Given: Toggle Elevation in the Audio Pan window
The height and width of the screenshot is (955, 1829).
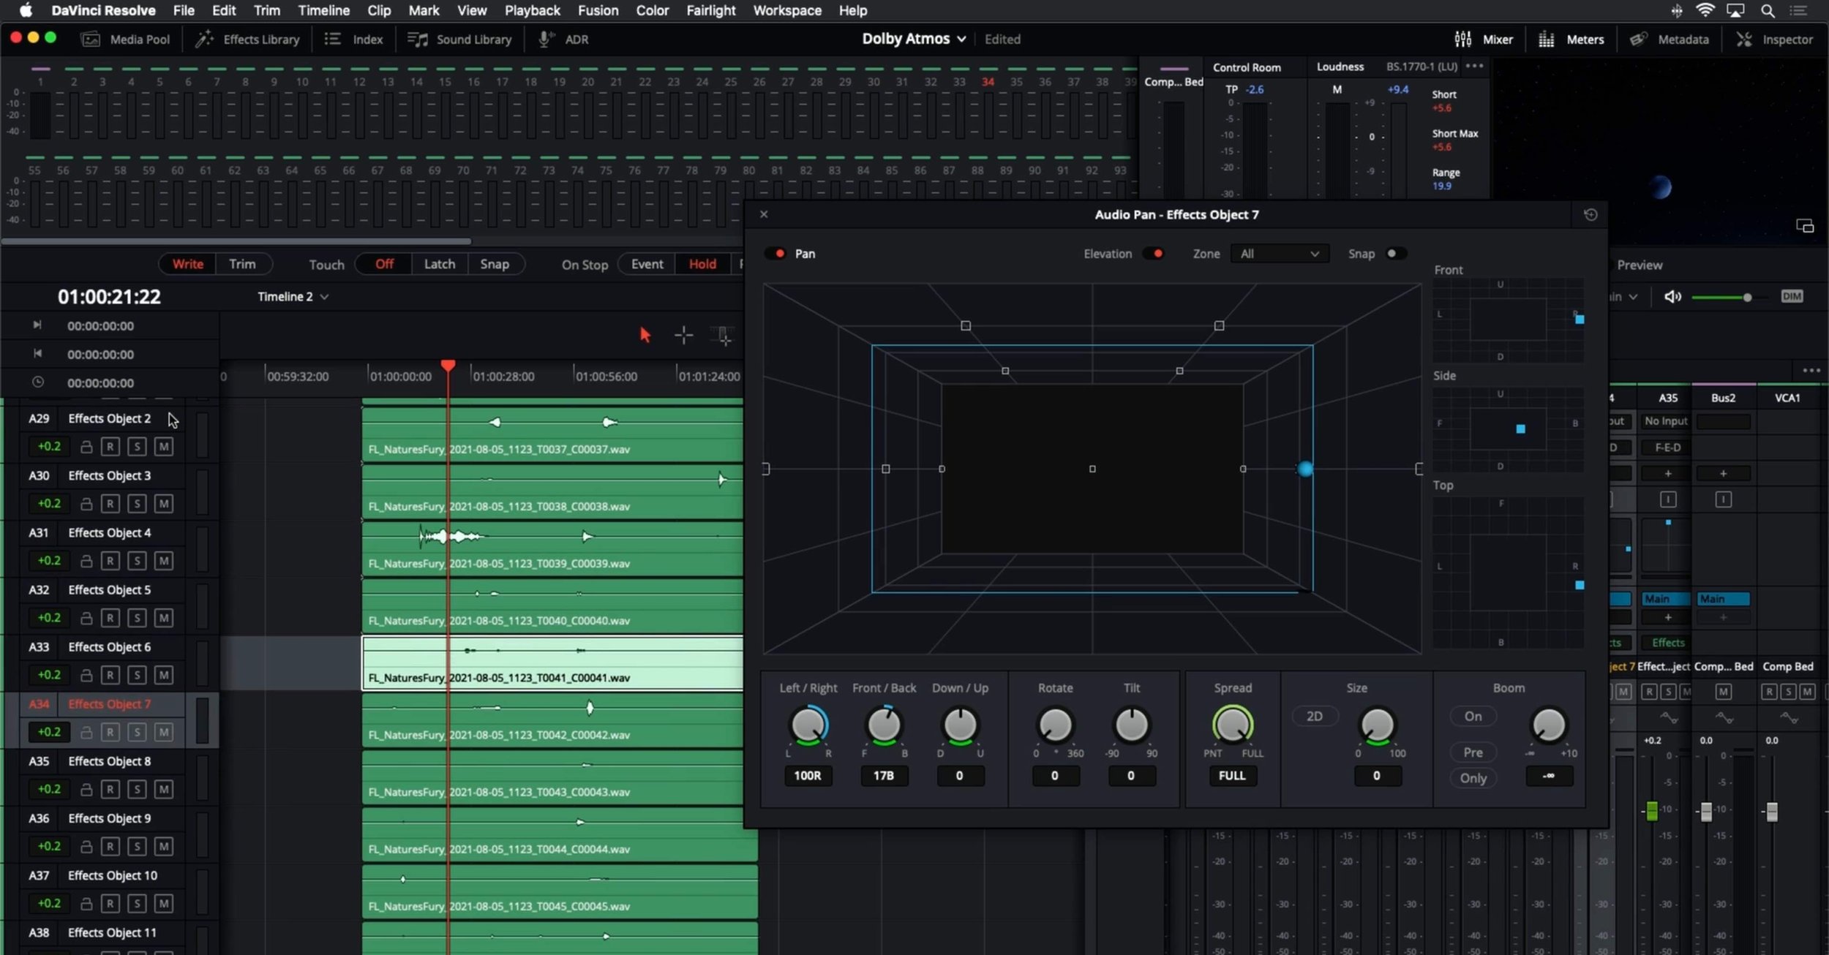Looking at the screenshot, I should coord(1155,253).
